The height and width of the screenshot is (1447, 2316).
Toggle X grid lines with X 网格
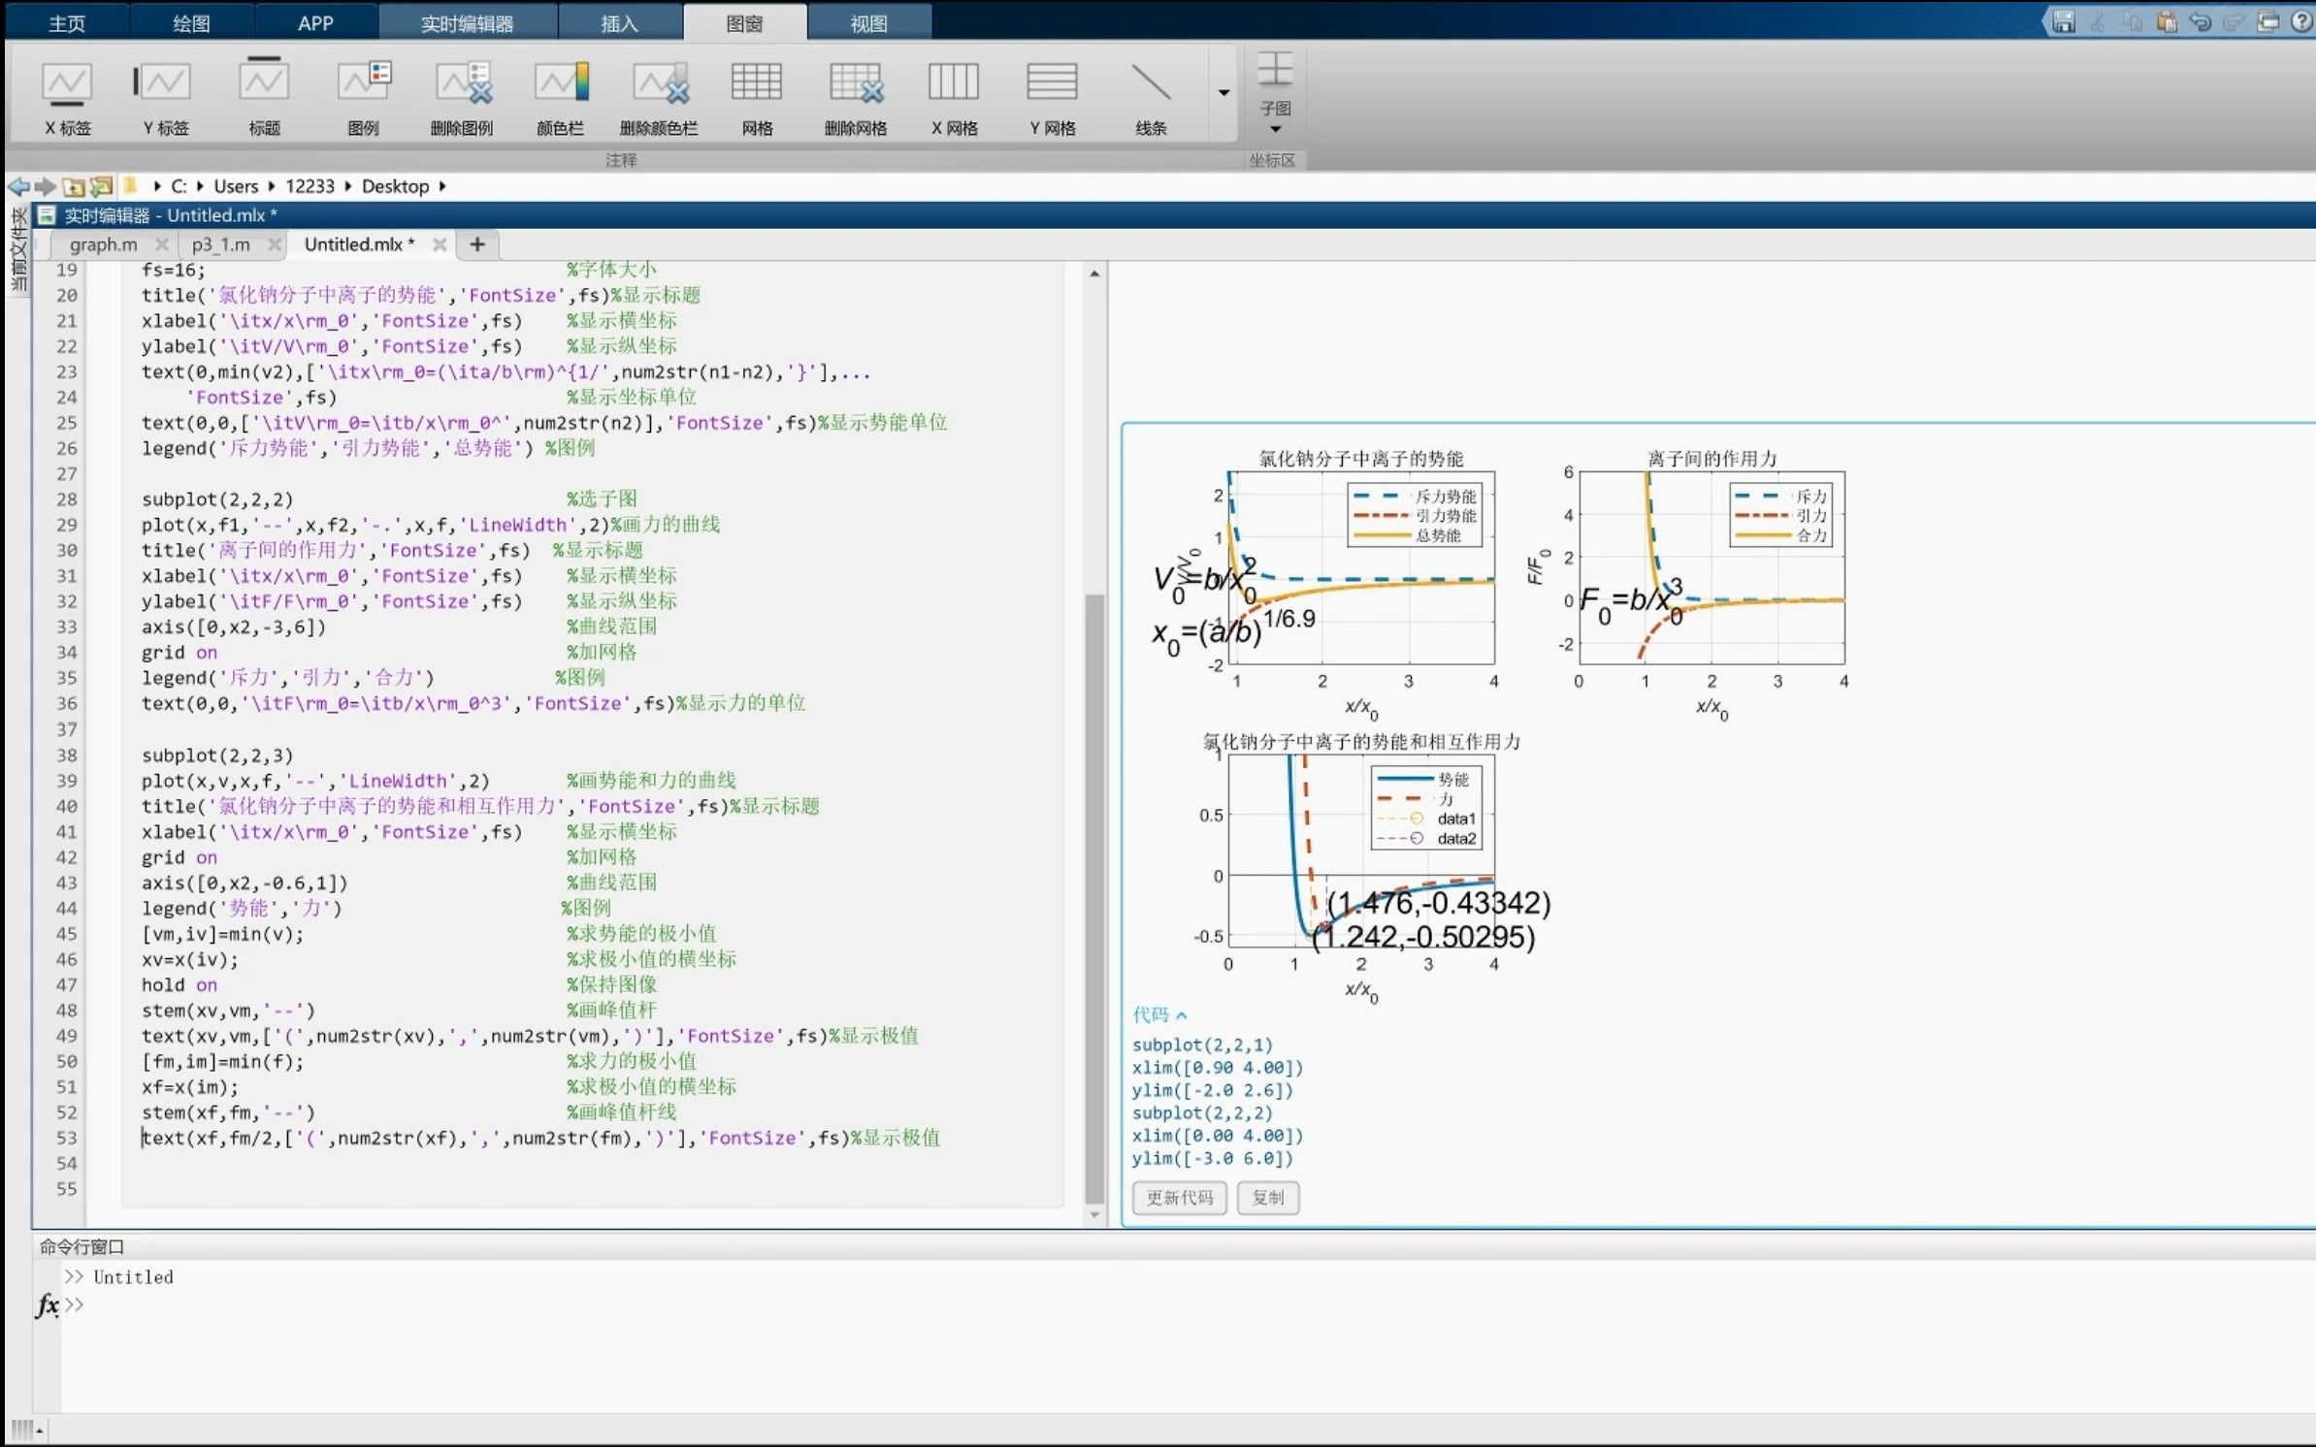pos(954,98)
